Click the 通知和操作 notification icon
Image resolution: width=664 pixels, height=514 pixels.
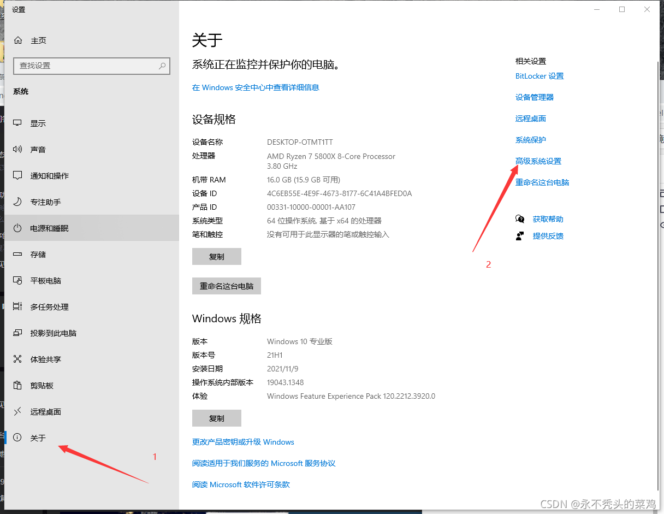tap(18, 176)
